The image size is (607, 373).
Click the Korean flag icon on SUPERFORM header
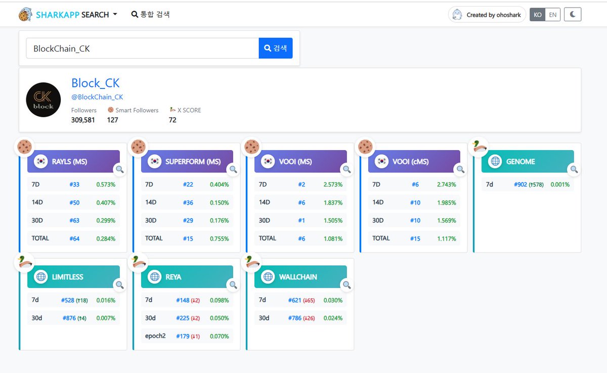(x=155, y=162)
